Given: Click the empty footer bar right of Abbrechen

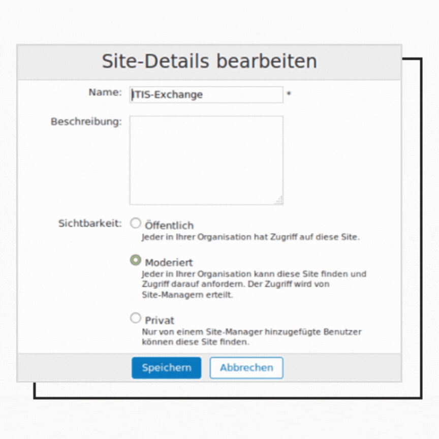Looking at the screenshot, I should point(340,368).
